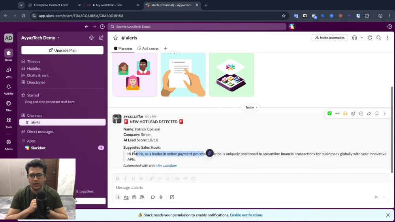Start a huddle with headphones icon
This screenshot has height=222, width=395.
354,38
